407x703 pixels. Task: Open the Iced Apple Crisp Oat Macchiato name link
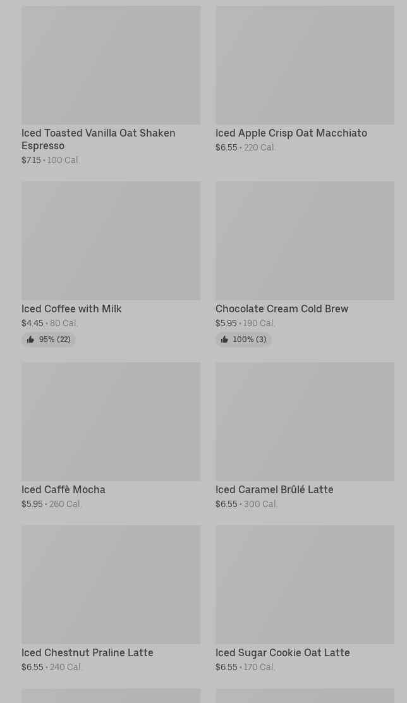291,133
